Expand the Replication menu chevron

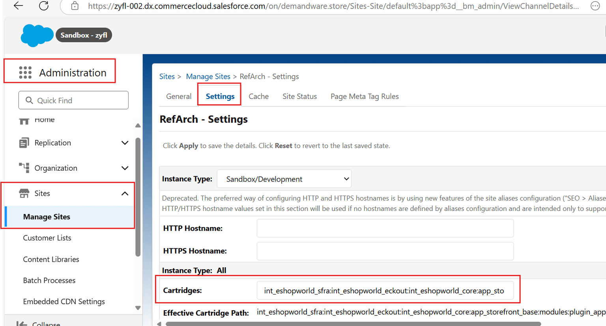point(125,143)
